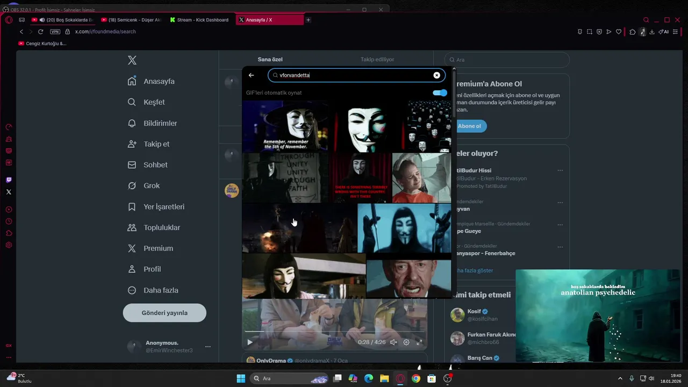Open video settings gear

coord(406,342)
